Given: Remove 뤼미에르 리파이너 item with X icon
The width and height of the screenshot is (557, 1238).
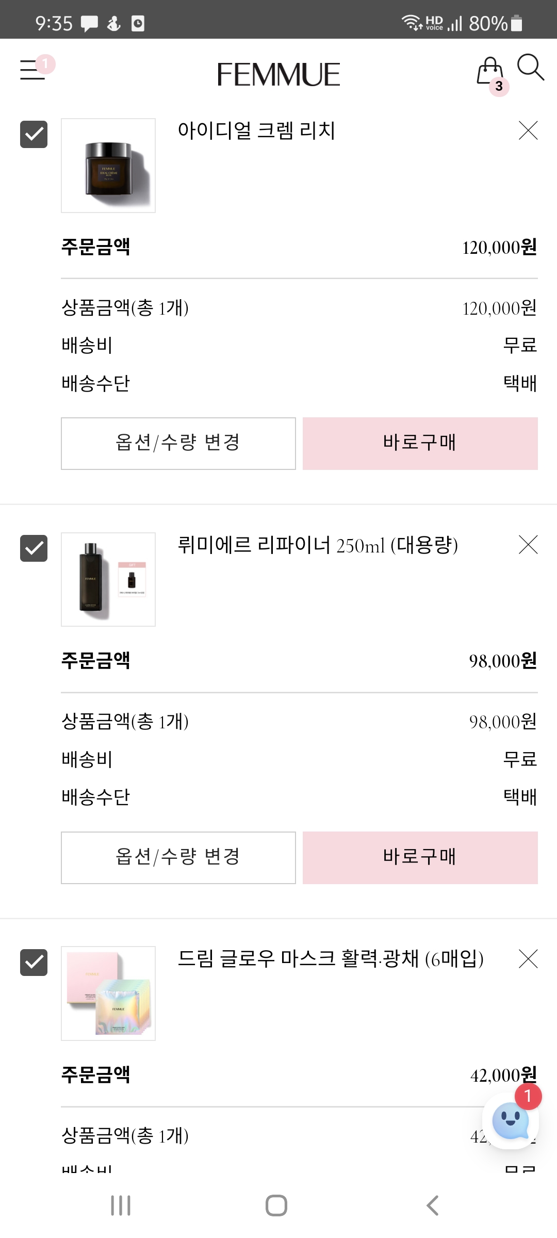Looking at the screenshot, I should (x=528, y=544).
